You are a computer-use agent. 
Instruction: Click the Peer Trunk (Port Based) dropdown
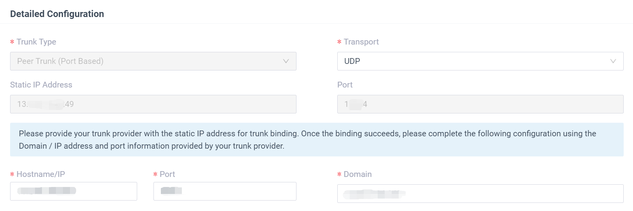153,61
